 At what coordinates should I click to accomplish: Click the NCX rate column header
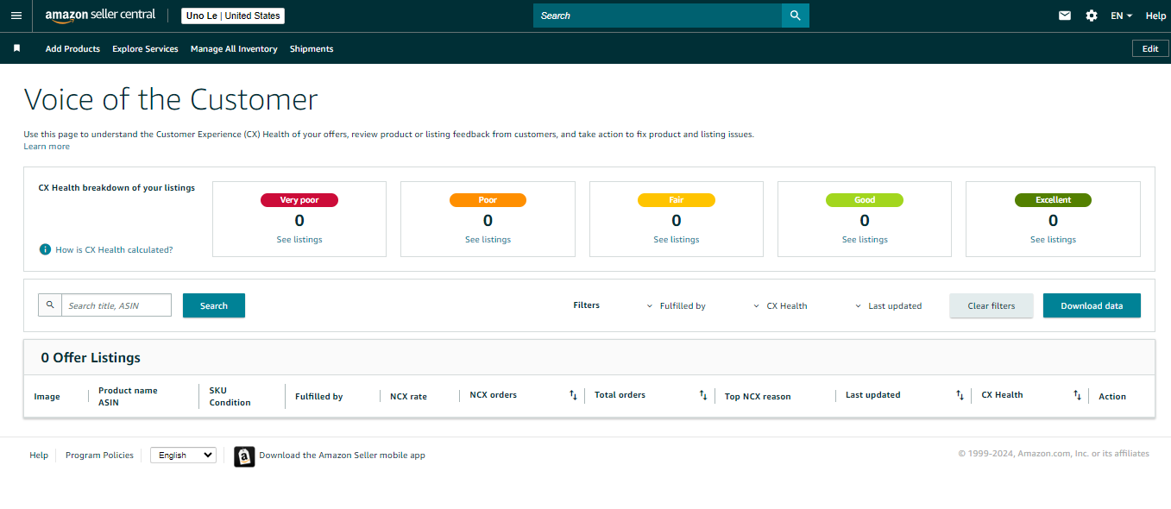pyautogui.click(x=408, y=397)
